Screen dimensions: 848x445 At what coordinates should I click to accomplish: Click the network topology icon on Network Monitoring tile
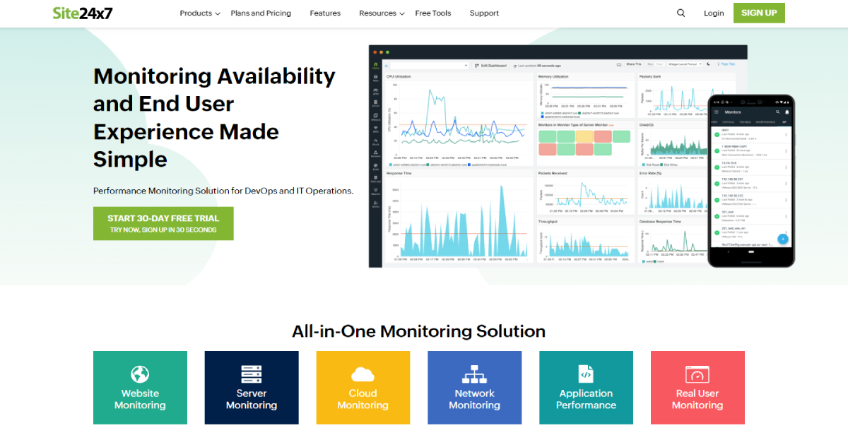click(x=474, y=374)
